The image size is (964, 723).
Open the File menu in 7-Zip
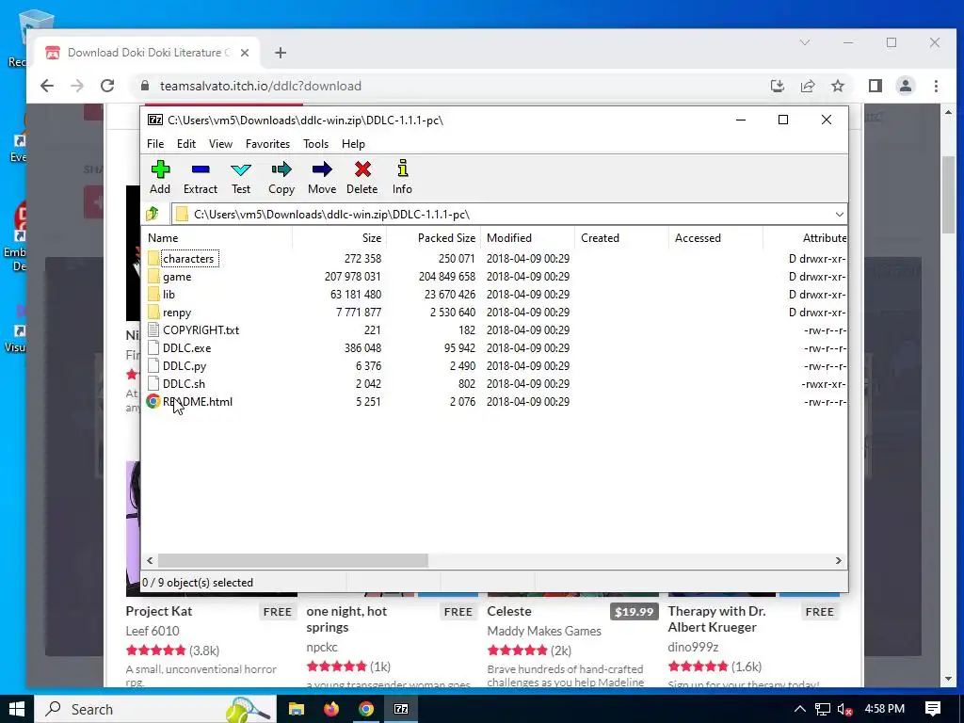[155, 144]
